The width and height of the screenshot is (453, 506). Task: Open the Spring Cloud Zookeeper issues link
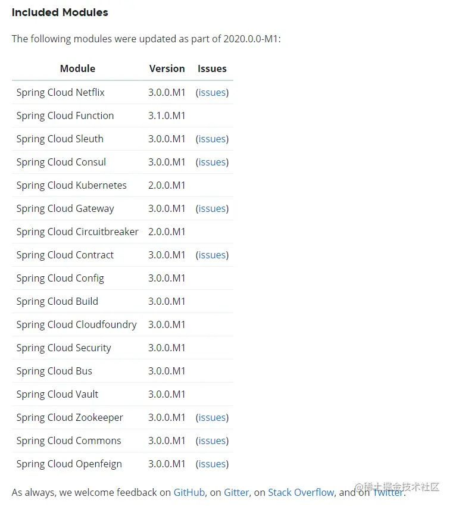[212, 417]
